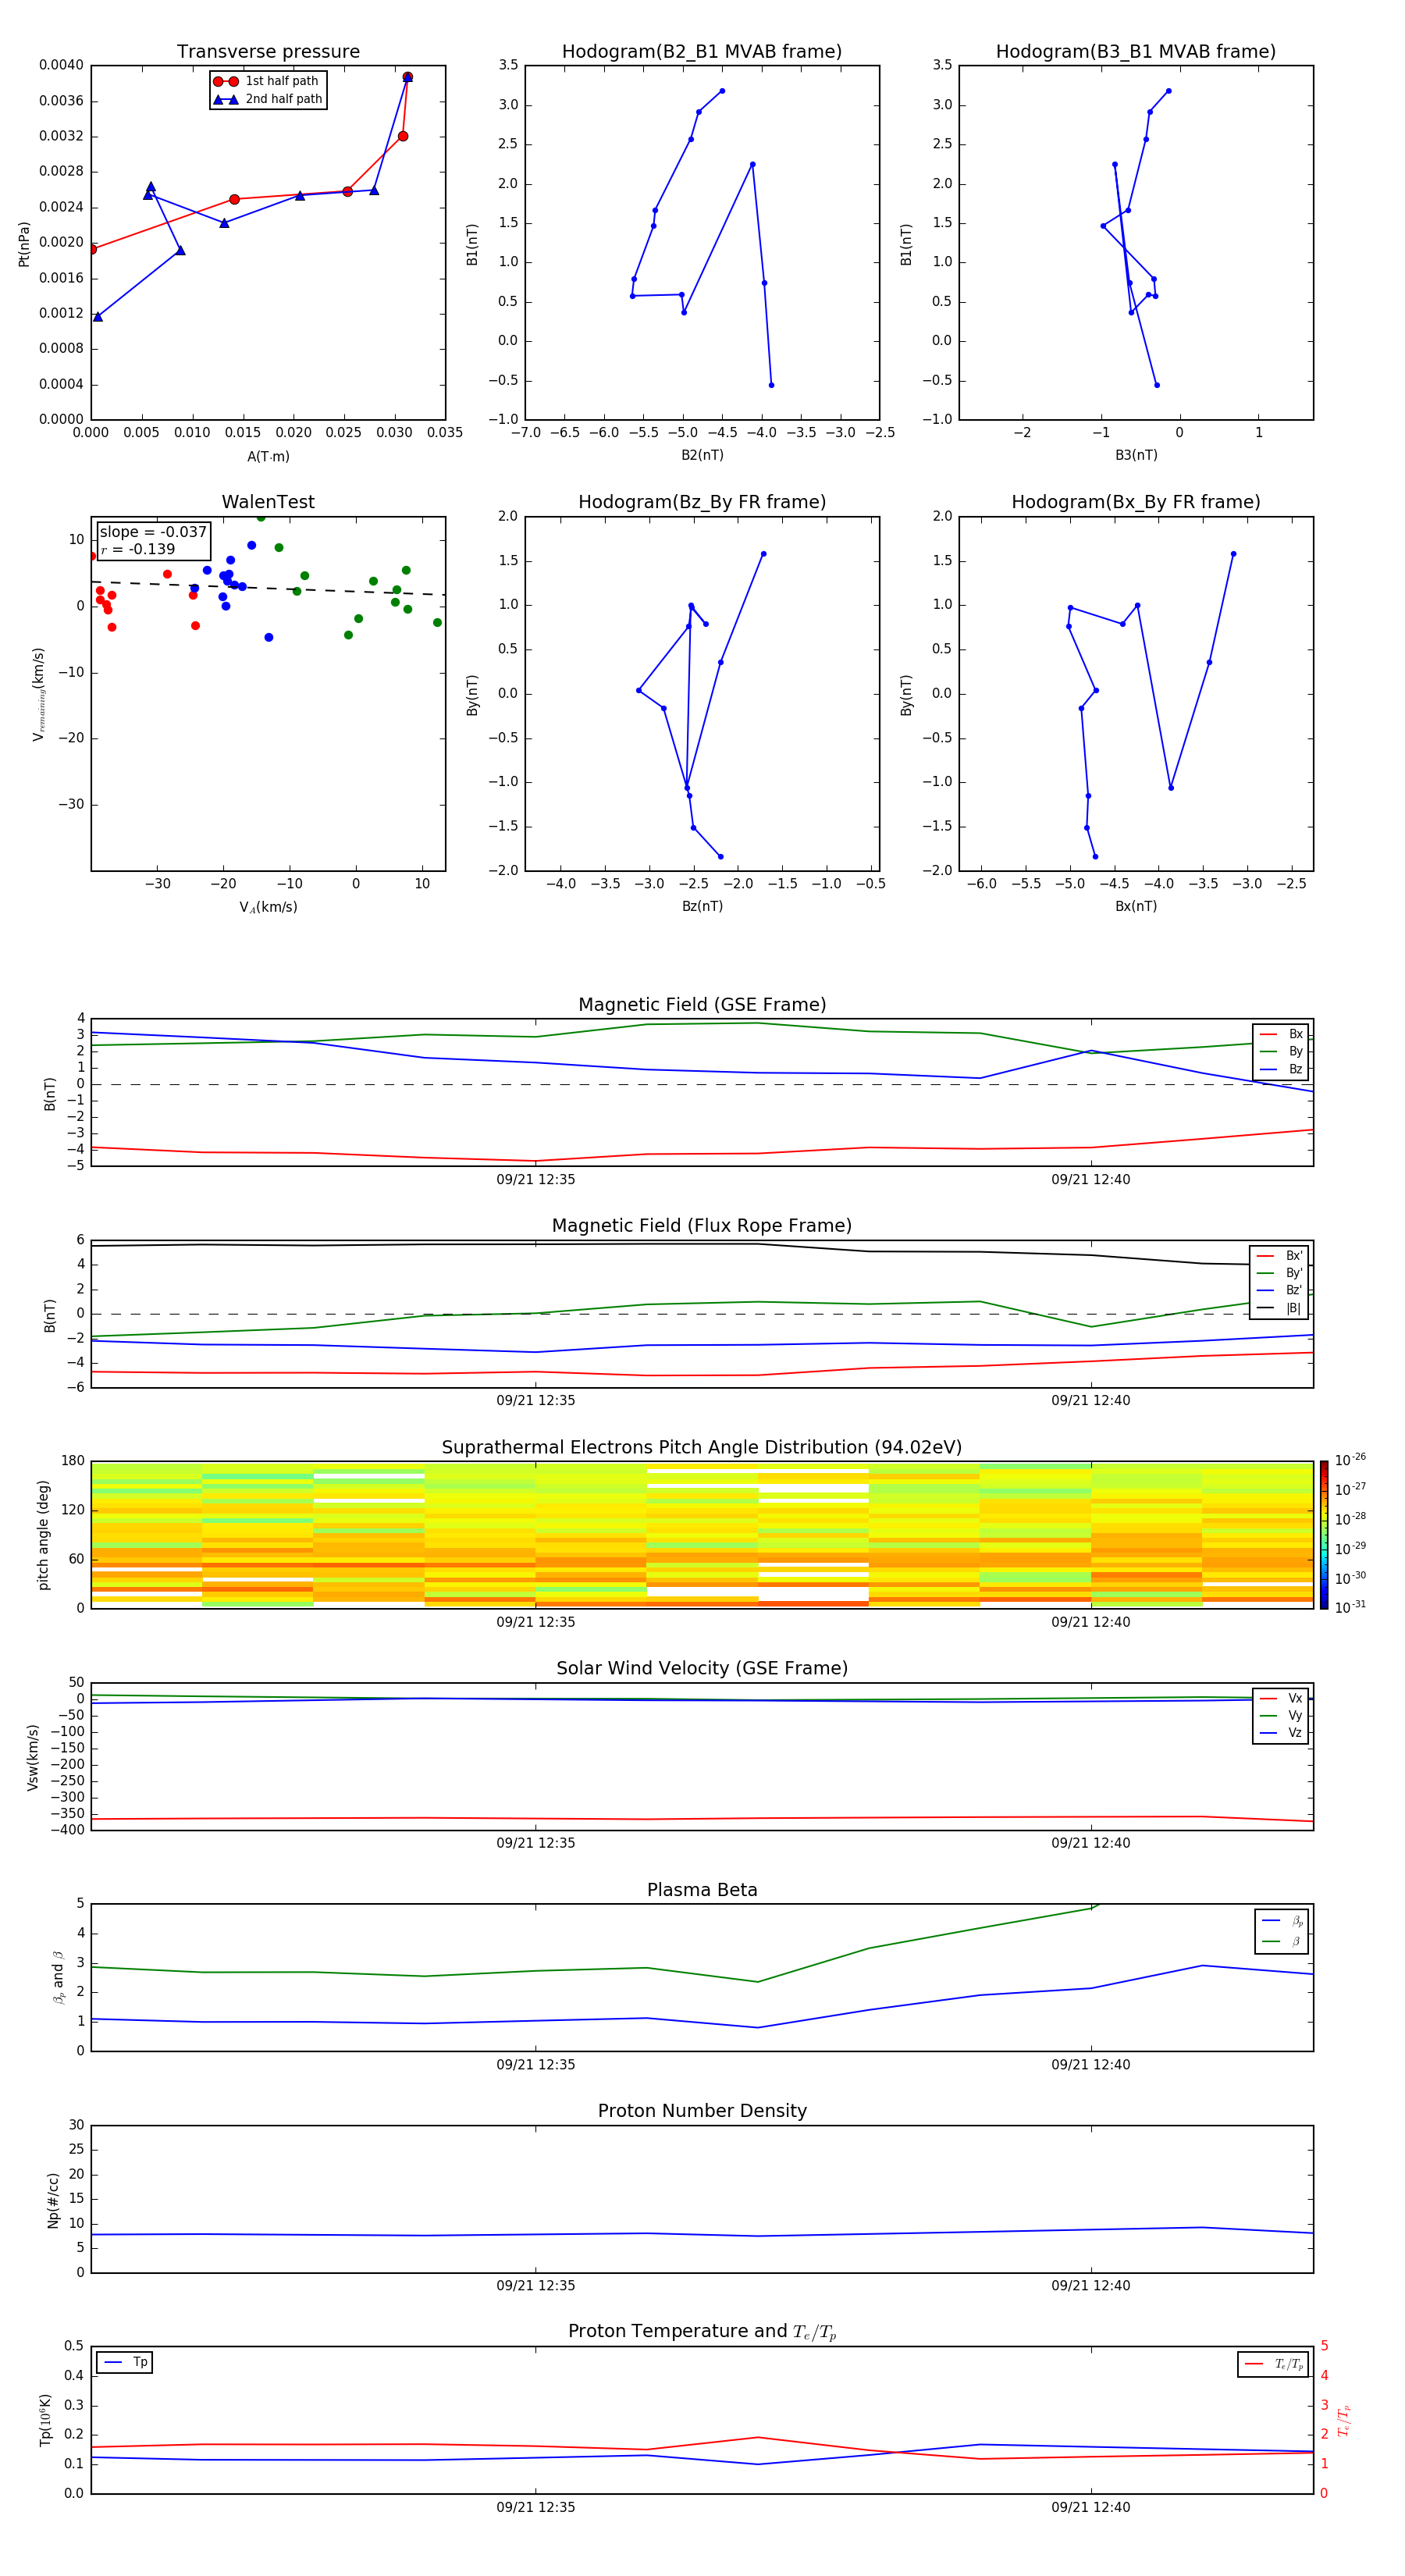Click the 10^-26 colorbar tick label

point(1350,1460)
